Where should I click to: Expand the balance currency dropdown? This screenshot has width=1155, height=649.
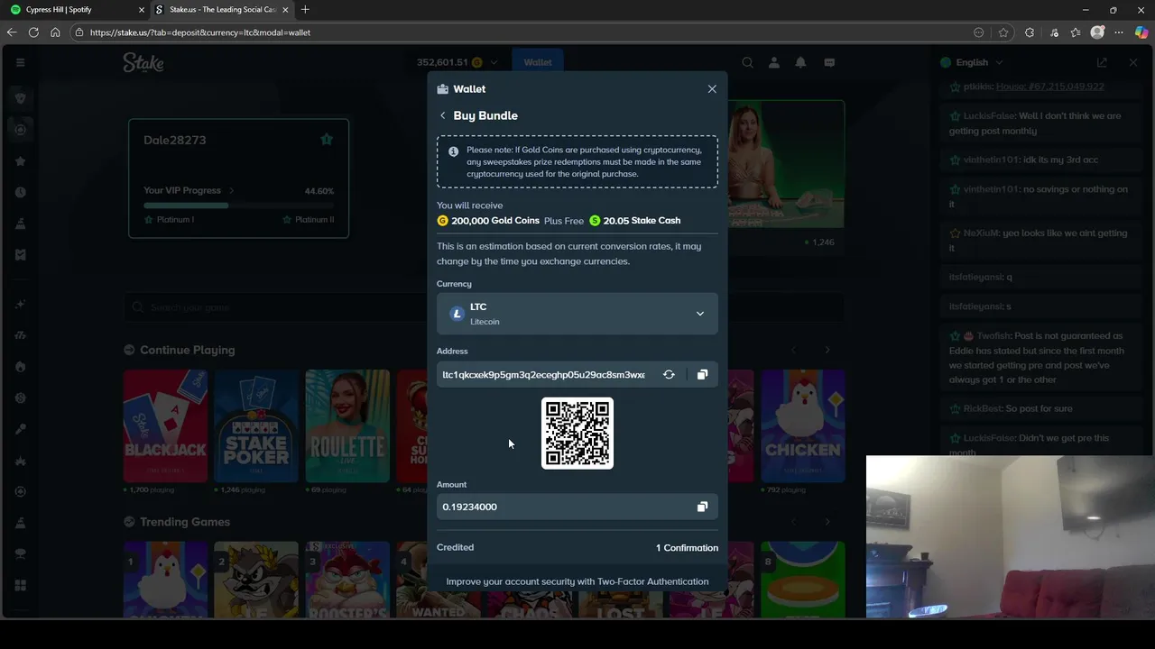(494, 62)
